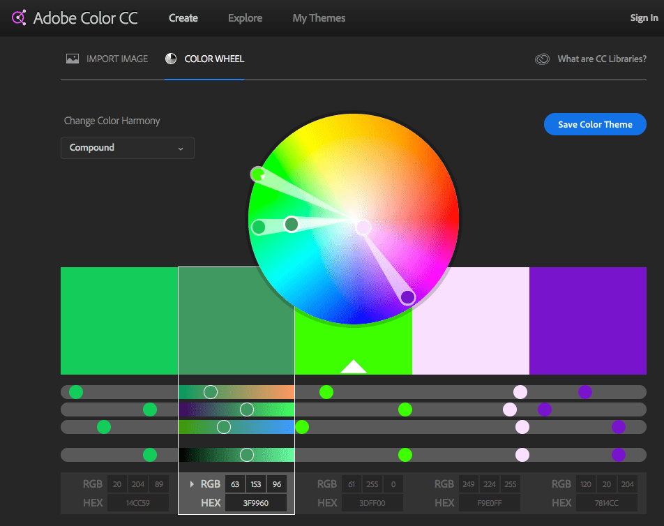The width and height of the screenshot is (664, 526).
Task: Switch to the Create tab
Action: click(x=183, y=18)
